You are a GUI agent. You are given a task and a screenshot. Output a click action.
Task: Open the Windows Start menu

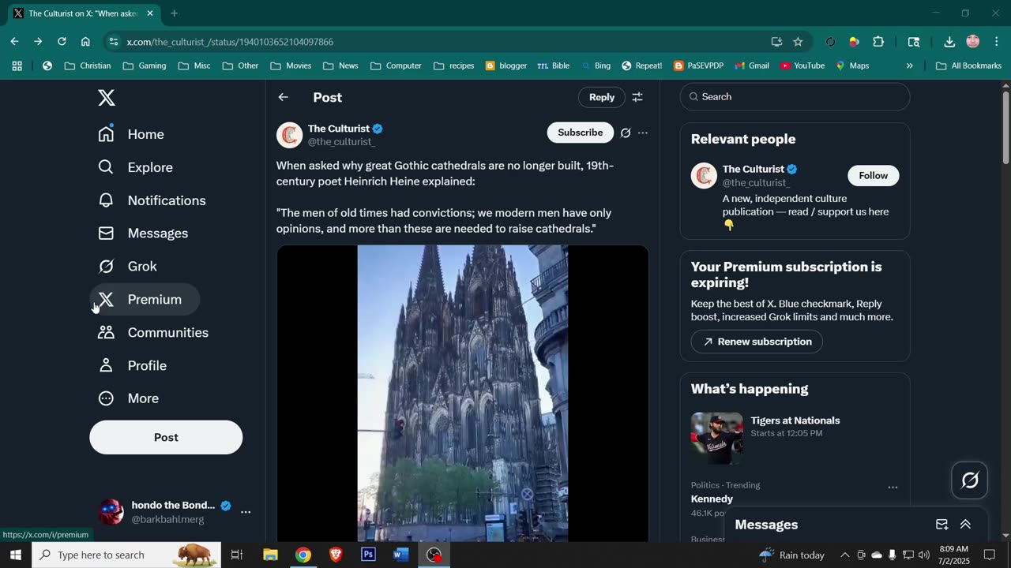[16, 555]
